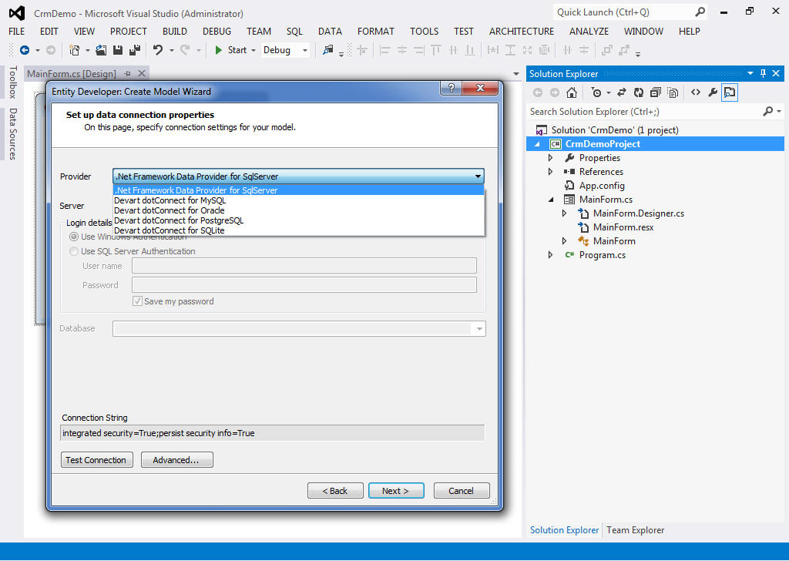This screenshot has height=561, width=789.
Task: Click the Collapse All icon in Solution Explorer
Action: click(x=656, y=92)
